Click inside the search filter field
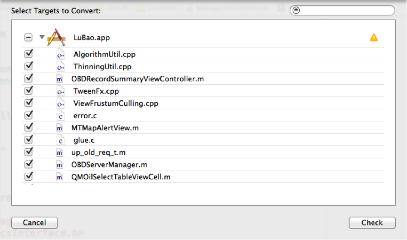Viewport: 407px width, 240px height. [346, 10]
